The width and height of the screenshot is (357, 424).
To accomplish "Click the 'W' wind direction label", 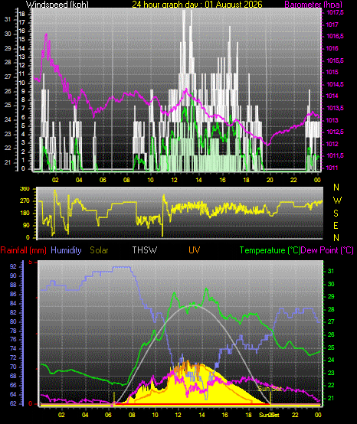I will pyautogui.click(x=337, y=201).
